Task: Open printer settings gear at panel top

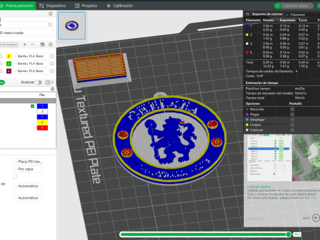Action: click(x=51, y=14)
